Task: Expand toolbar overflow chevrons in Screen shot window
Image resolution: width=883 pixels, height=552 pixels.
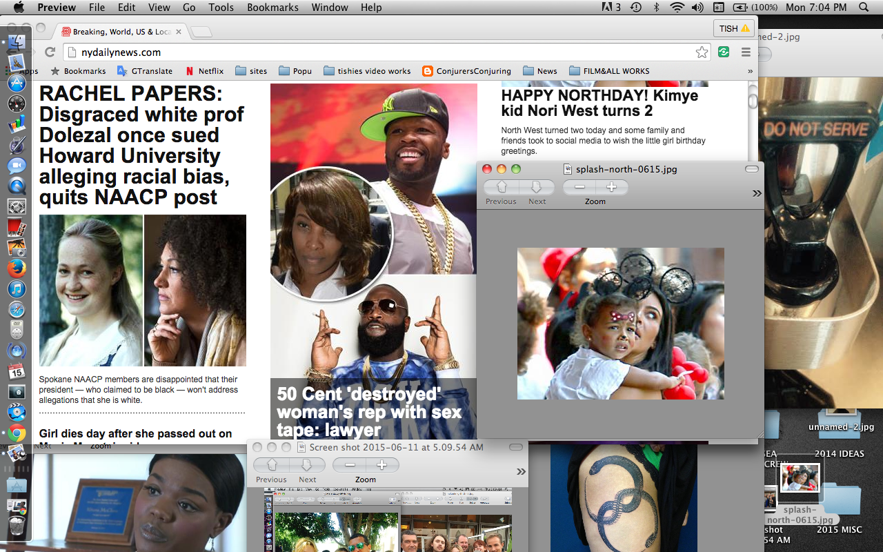Action: coord(521,471)
